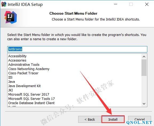Viewport: 154px width, 126px height.
Task: Select Microsoft SQL Server 2017
Action: pyautogui.click(x=29, y=94)
